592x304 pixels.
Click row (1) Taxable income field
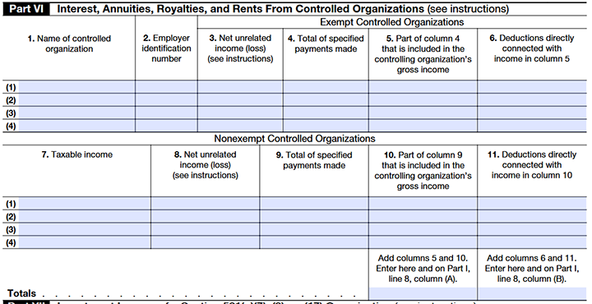[84, 204]
